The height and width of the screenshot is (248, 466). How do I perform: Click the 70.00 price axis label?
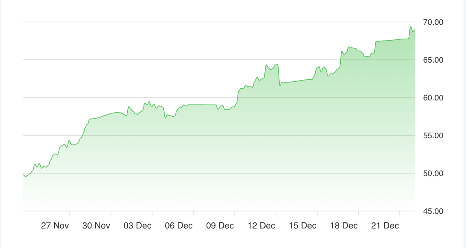click(433, 22)
